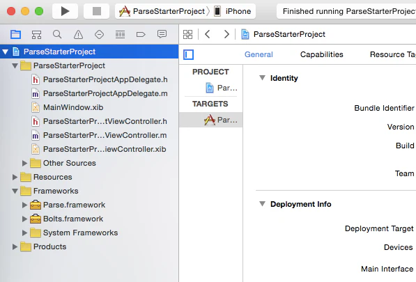Collapse the Frameworks group

15,191
